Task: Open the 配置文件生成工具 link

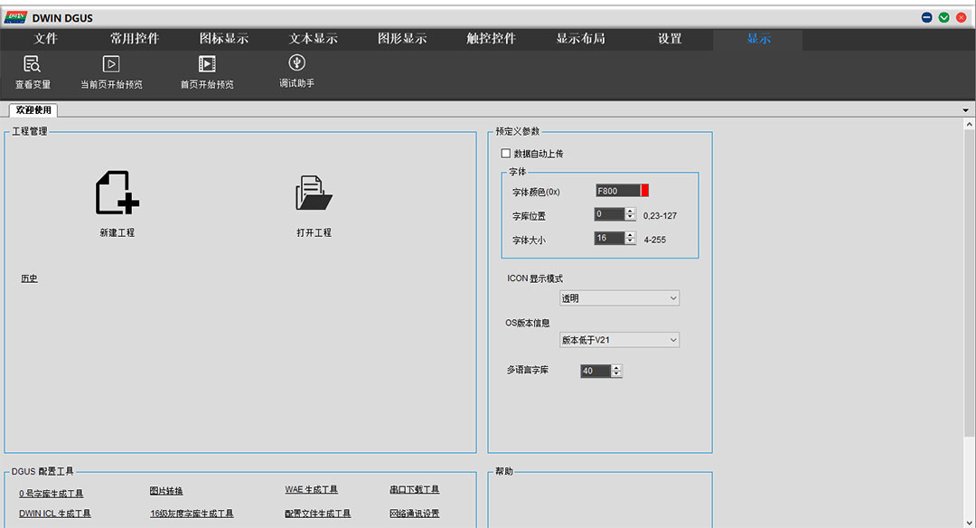Action: point(317,514)
